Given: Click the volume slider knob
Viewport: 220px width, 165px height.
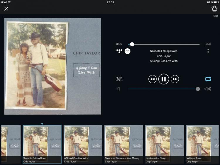Looking at the screenshot, I should coord(198,89).
